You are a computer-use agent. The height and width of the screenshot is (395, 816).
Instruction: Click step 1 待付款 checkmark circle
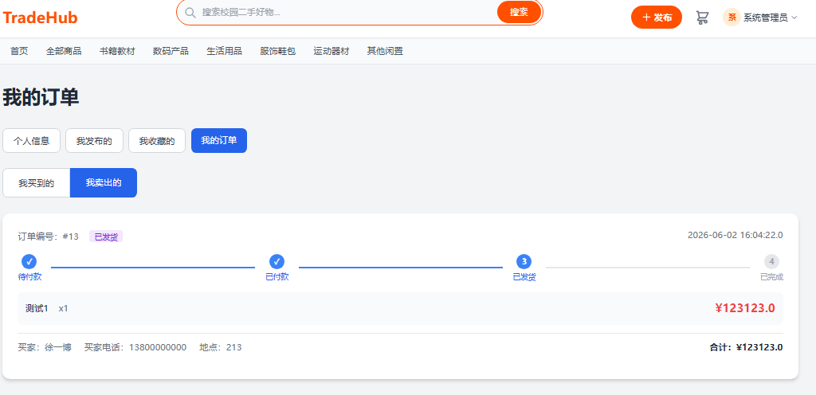click(x=29, y=261)
